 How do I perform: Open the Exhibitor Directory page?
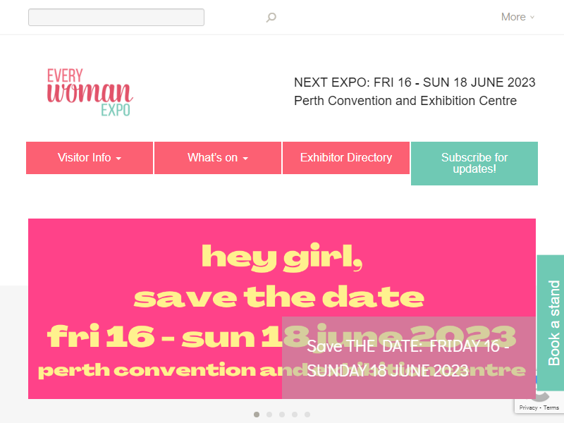coord(346,158)
